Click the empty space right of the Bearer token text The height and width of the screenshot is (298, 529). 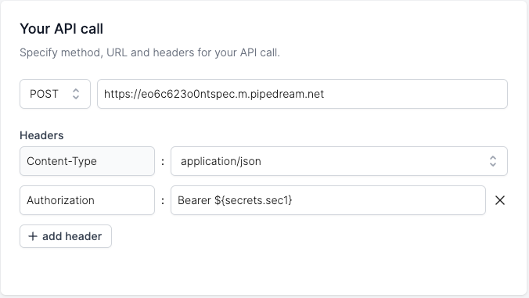point(388,200)
